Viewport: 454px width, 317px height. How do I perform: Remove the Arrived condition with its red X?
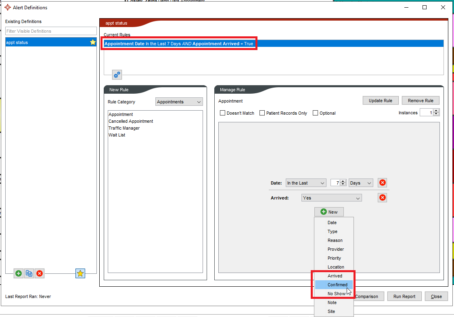382,198
